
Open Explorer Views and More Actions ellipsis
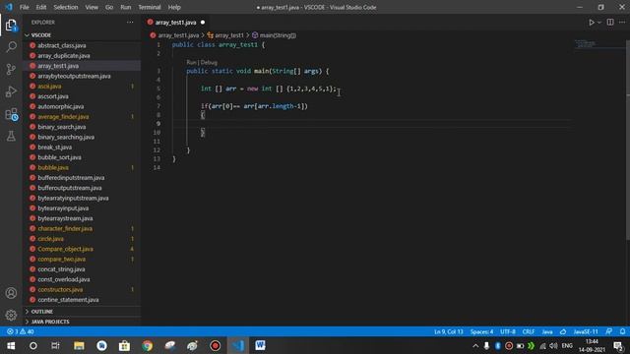(130, 22)
